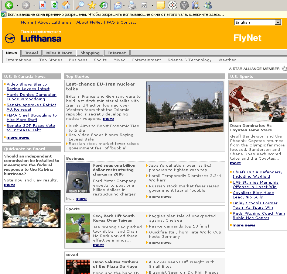Viewport: 287px width, 274px height.
Task: Open Senate Approves Patriot Act Renewal link
Action: (x=31, y=107)
